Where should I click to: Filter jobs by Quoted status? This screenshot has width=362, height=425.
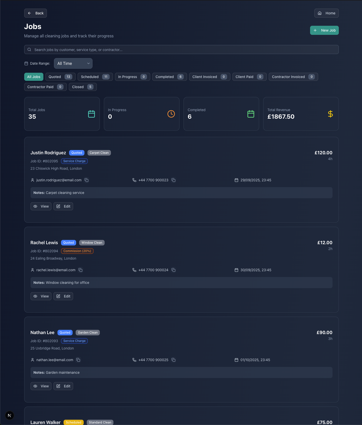pos(61,77)
